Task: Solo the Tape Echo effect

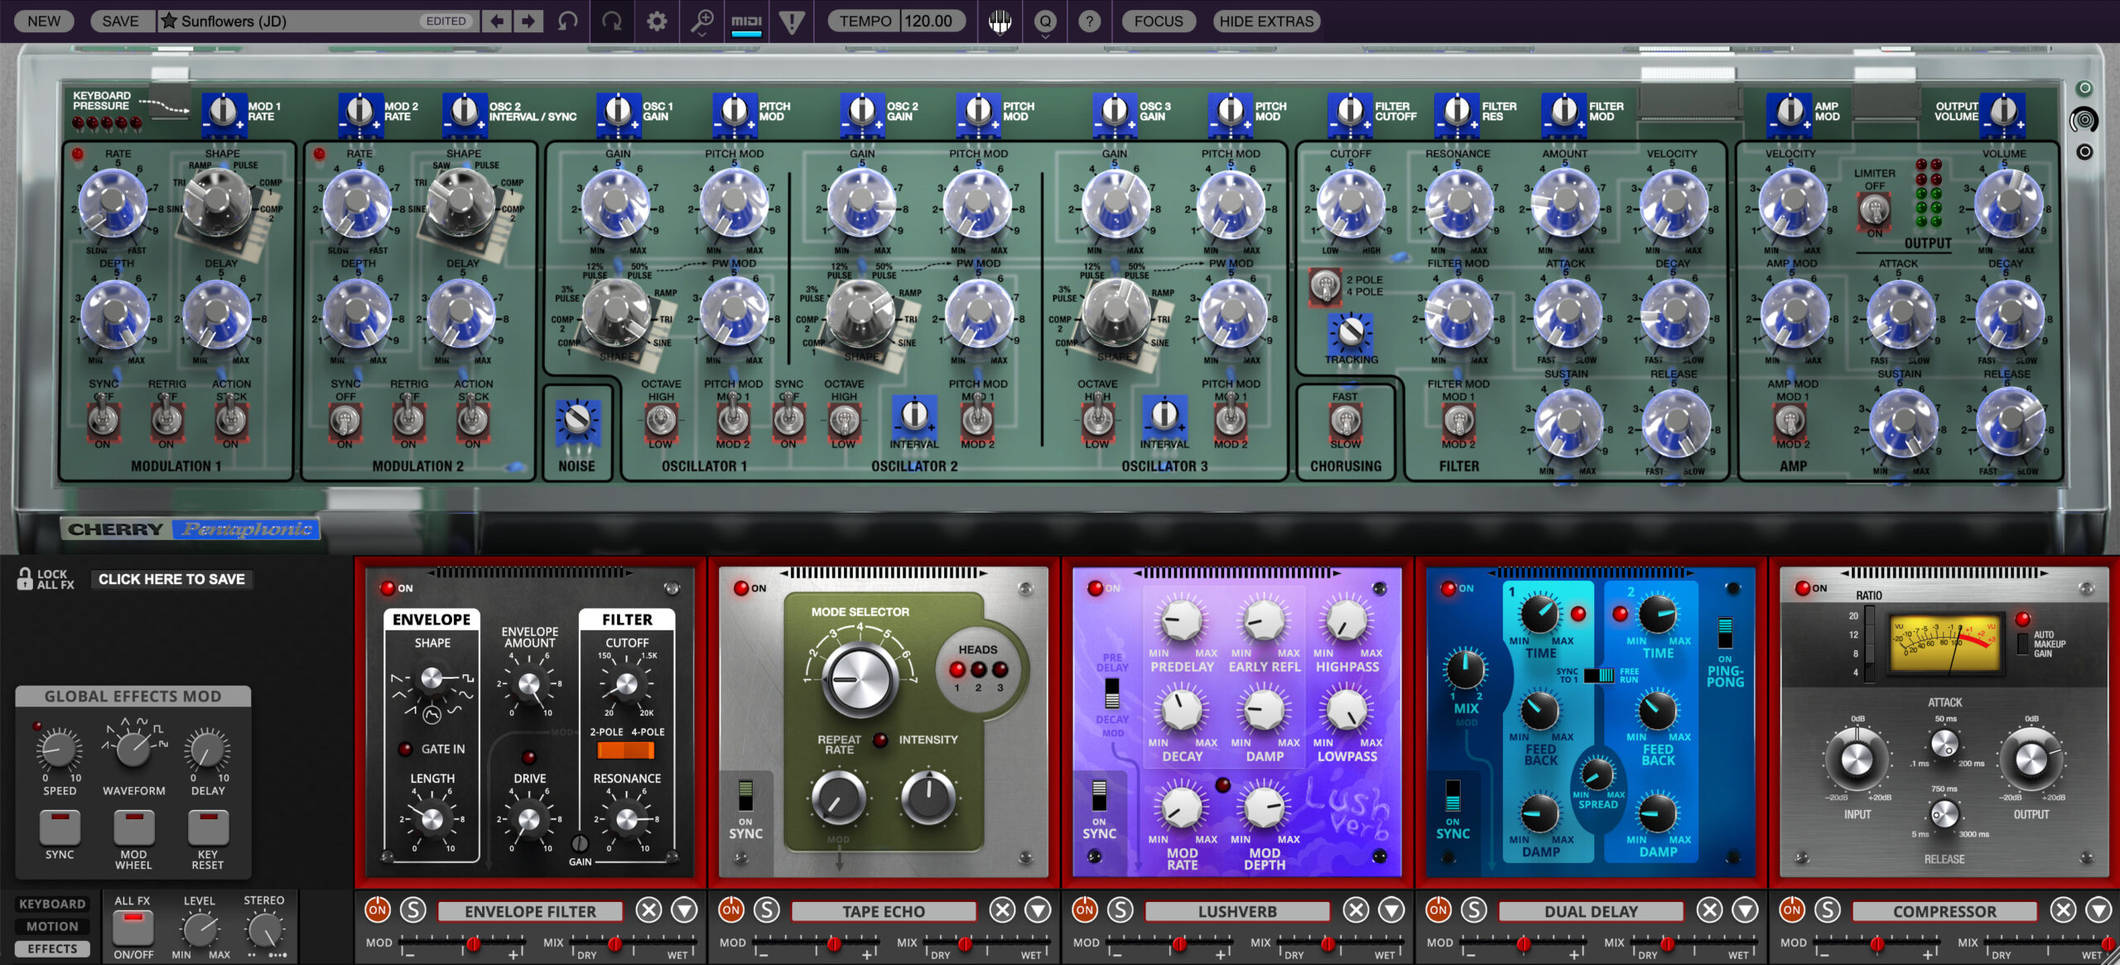Action: pos(767,910)
